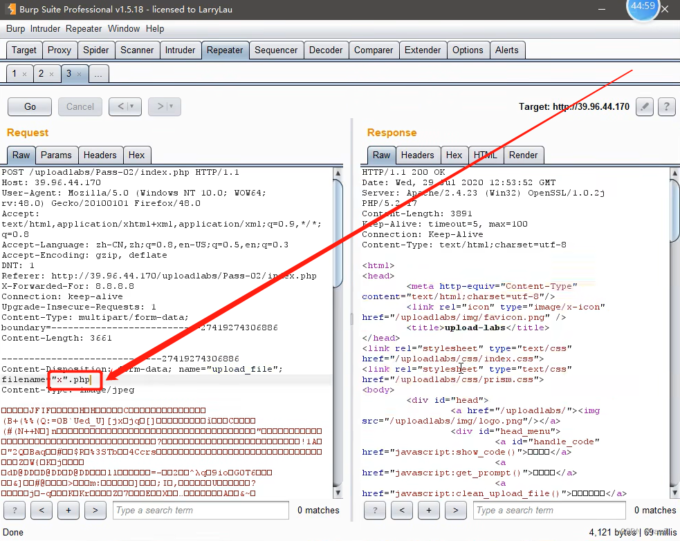This screenshot has width=680, height=541.
Task: Click the POST request line text
Action: click(x=120, y=173)
